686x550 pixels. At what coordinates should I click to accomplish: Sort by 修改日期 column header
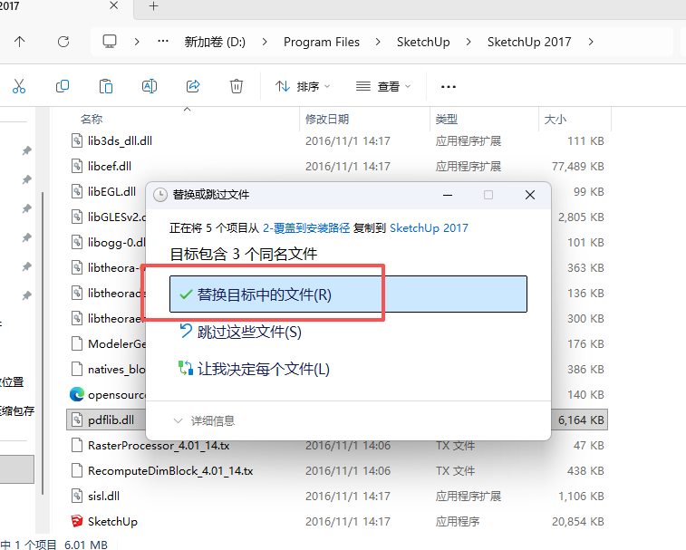(x=327, y=119)
